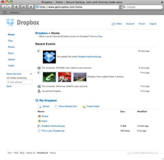
Task: Open Photos in the left sidebar
Action: tap(11, 47)
